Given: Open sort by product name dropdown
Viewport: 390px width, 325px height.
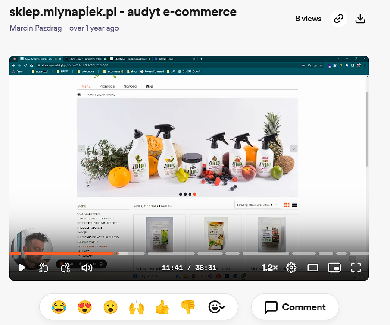Looking at the screenshot, I should [x=257, y=205].
